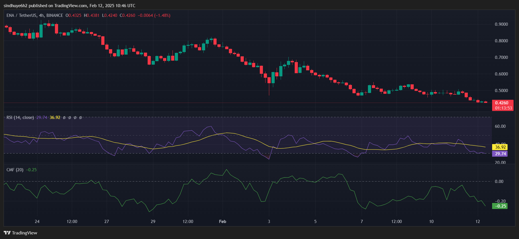The image size is (519, 239).
Task: Click the CMF legend value -0.25
Action: pos(31,170)
